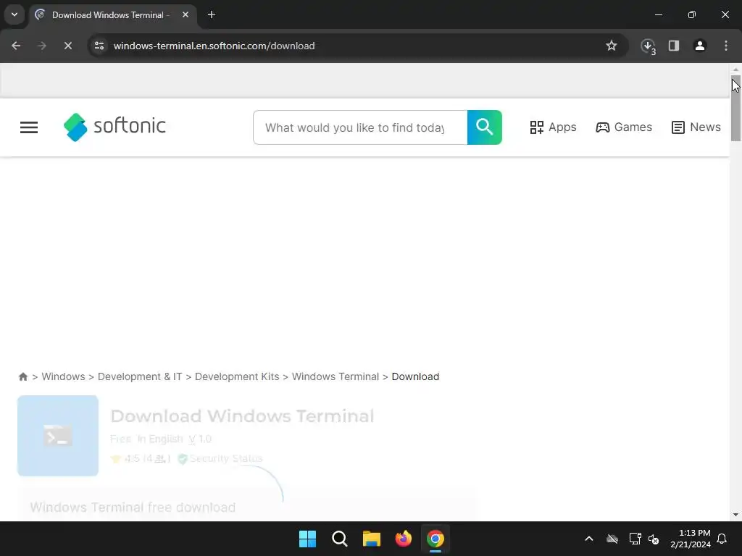The height and width of the screenshot is (556, 742).
Task: Open Windows taskbar search
Action: [x=340, y=539]
